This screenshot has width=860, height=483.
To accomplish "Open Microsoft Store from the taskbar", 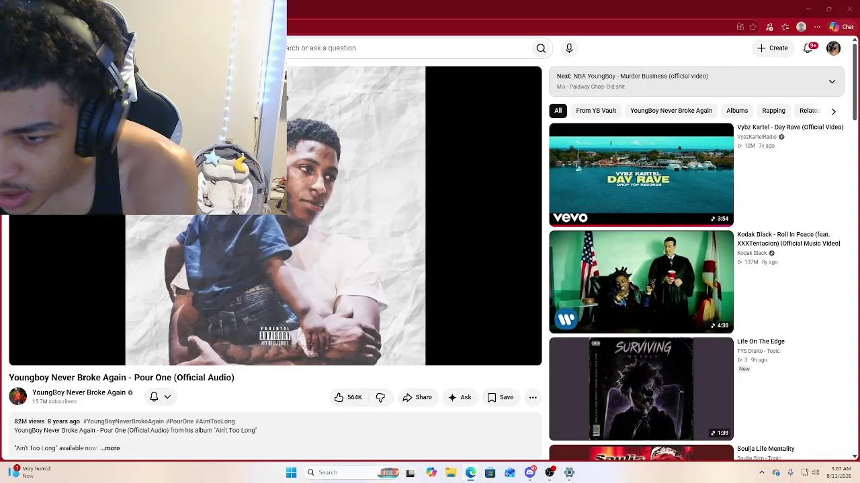I will pyautogui.click(x=490, y=472).
